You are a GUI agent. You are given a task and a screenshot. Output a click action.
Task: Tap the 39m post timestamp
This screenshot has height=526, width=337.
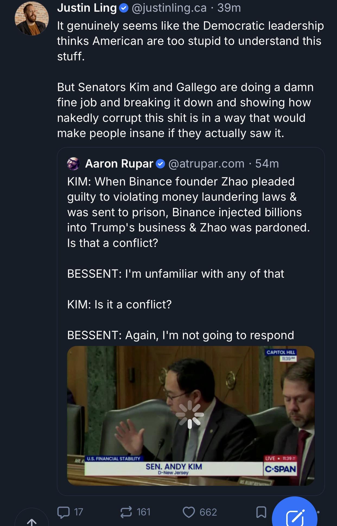coord(229,8)
